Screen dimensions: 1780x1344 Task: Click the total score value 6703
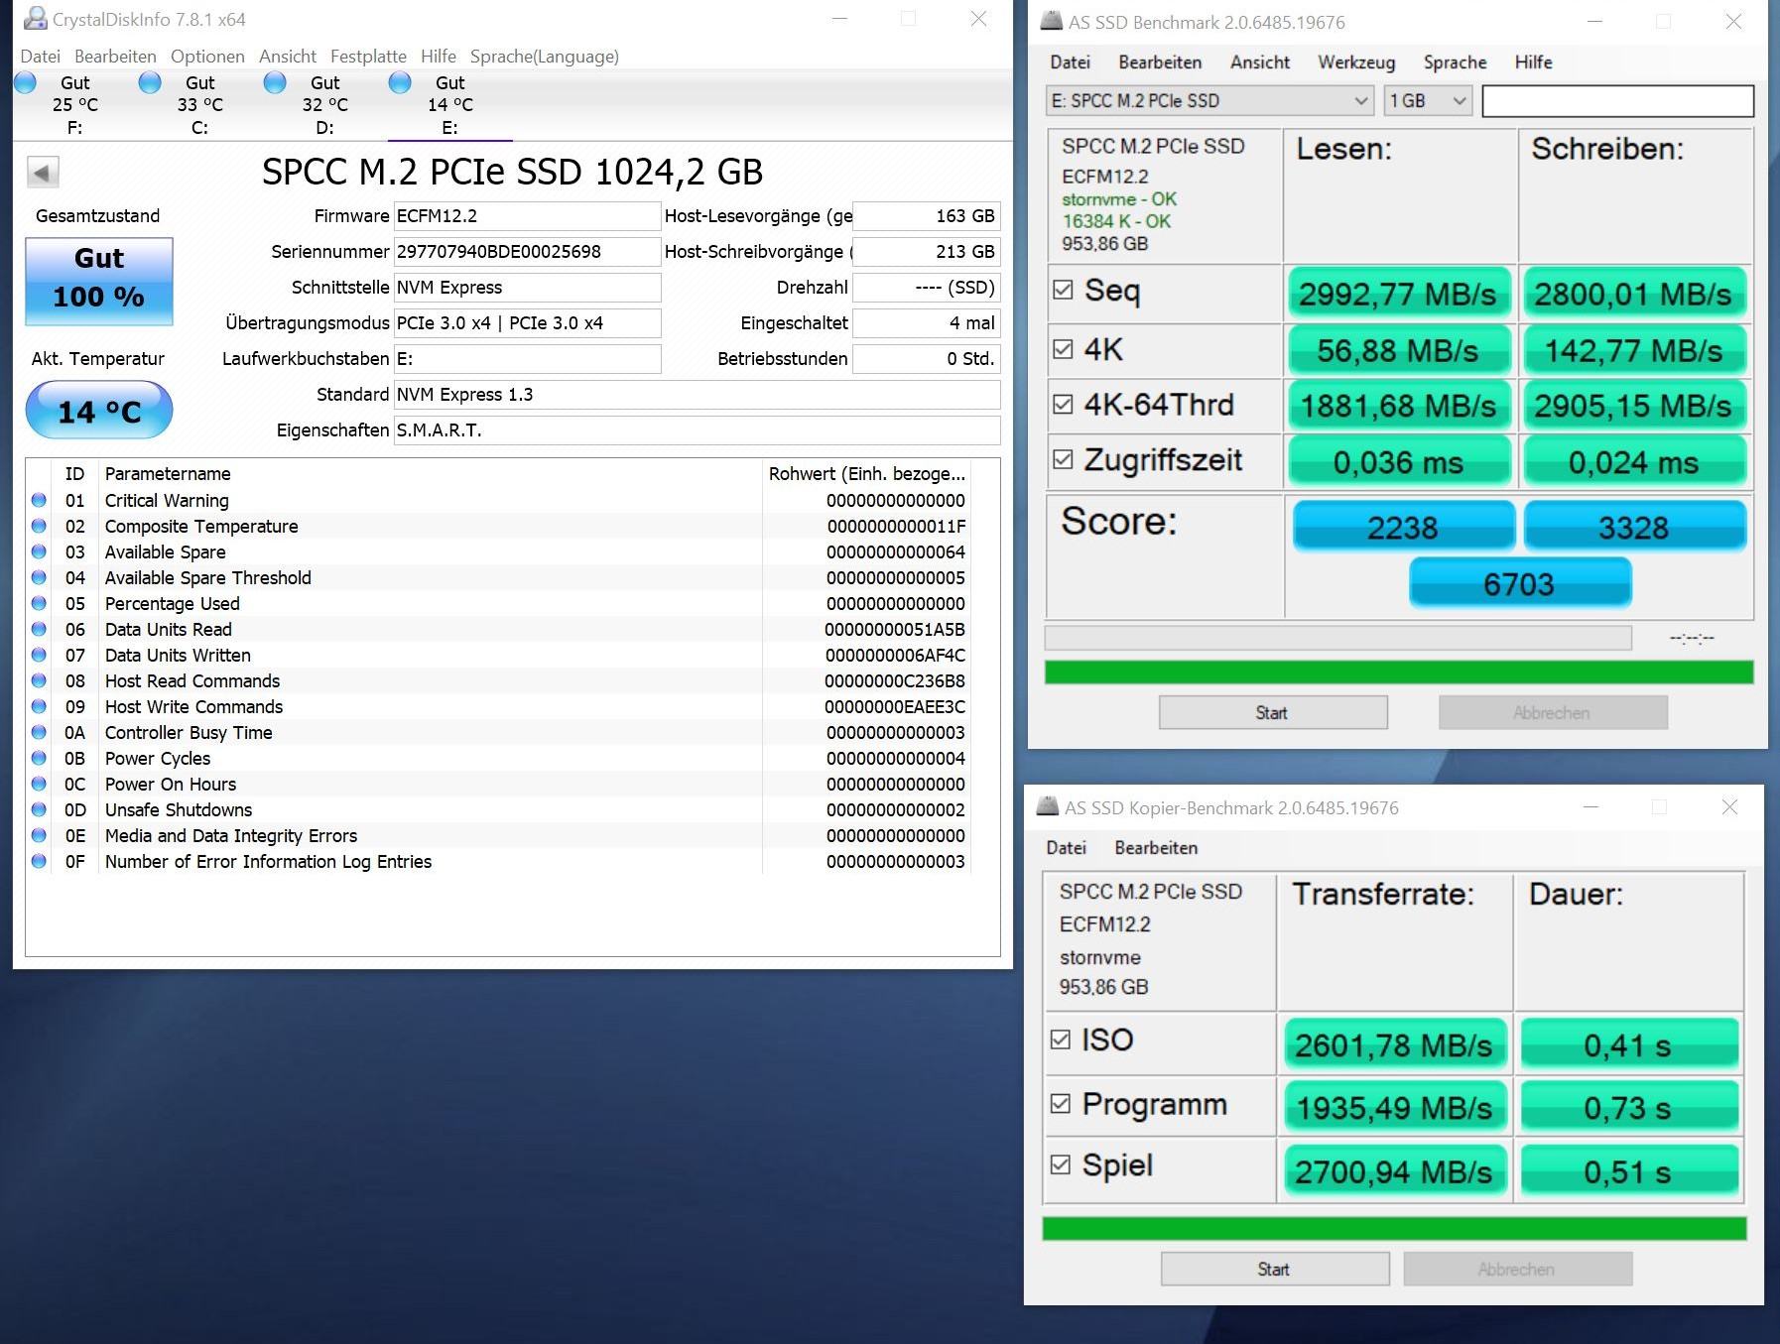tap(1519, 583)
